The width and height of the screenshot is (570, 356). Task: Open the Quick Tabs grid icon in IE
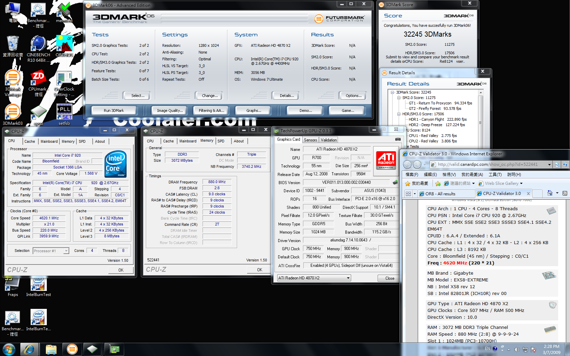point(408,194)
